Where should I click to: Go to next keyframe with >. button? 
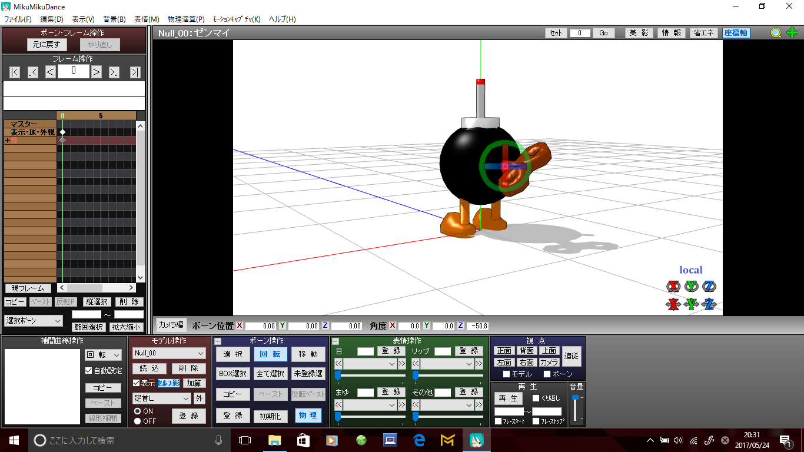(114, 72)
